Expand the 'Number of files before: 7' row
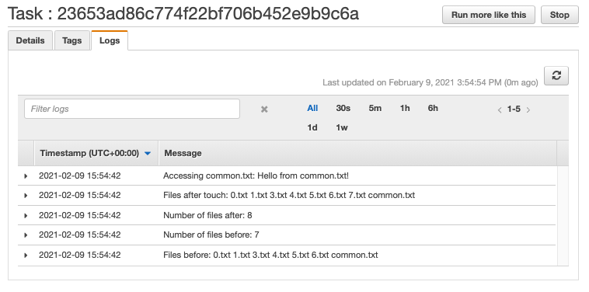The image size is (589, 292). 26,235
